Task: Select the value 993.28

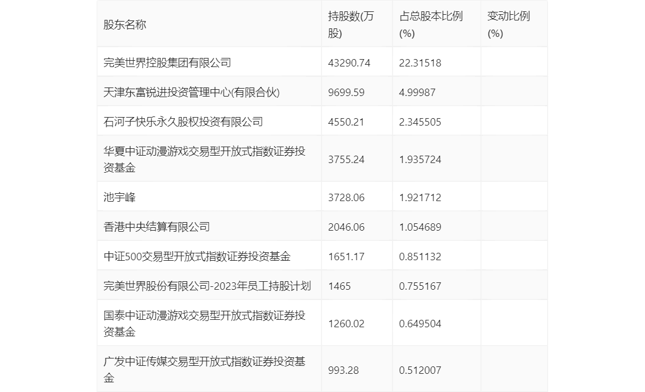Action: pos(343,370)
